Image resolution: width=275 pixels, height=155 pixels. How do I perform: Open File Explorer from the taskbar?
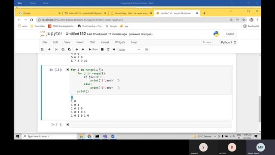coord(81,136)
